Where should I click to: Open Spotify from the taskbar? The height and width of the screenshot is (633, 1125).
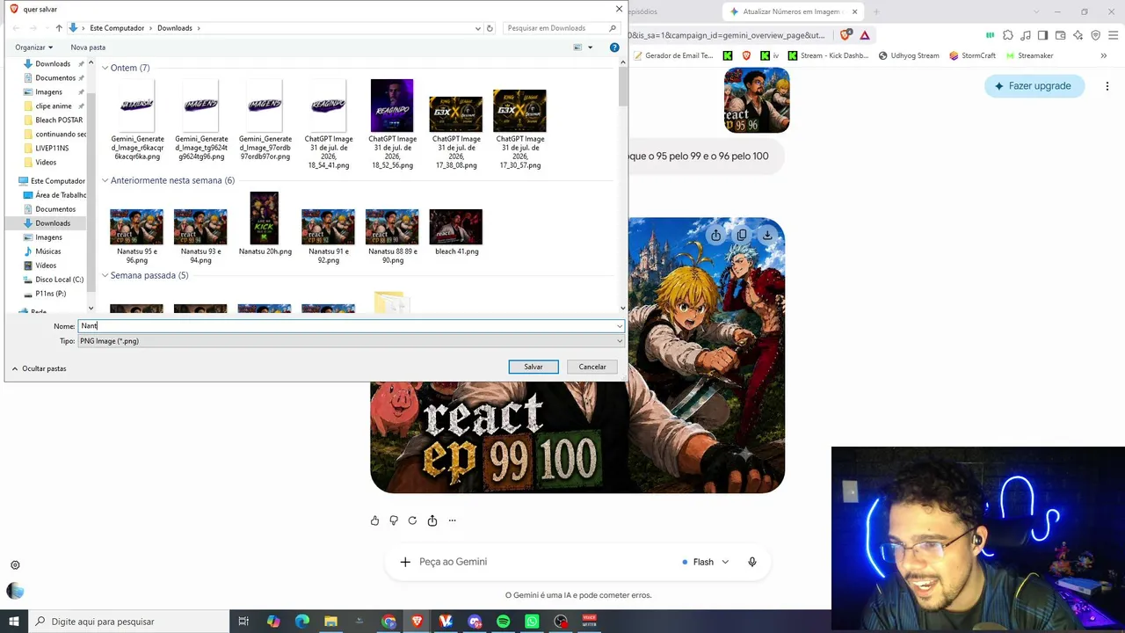504,622
